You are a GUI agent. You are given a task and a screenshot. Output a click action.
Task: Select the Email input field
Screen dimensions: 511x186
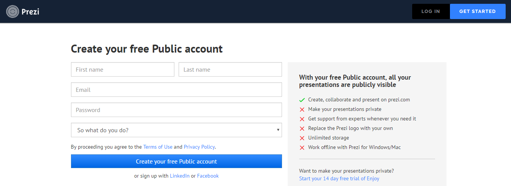[x=176, y=90]
